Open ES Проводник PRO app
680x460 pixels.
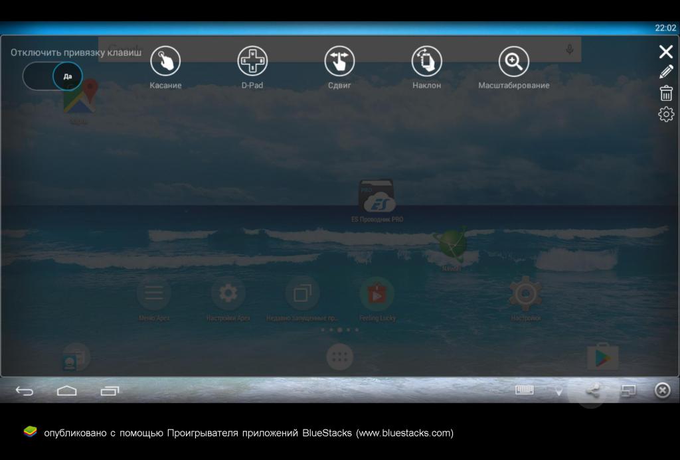tap(377, 201)
